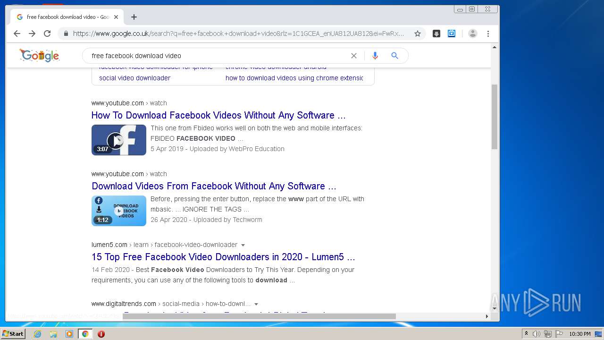
Task: View site info via the padlock icon
Action: tap(66, 34)
